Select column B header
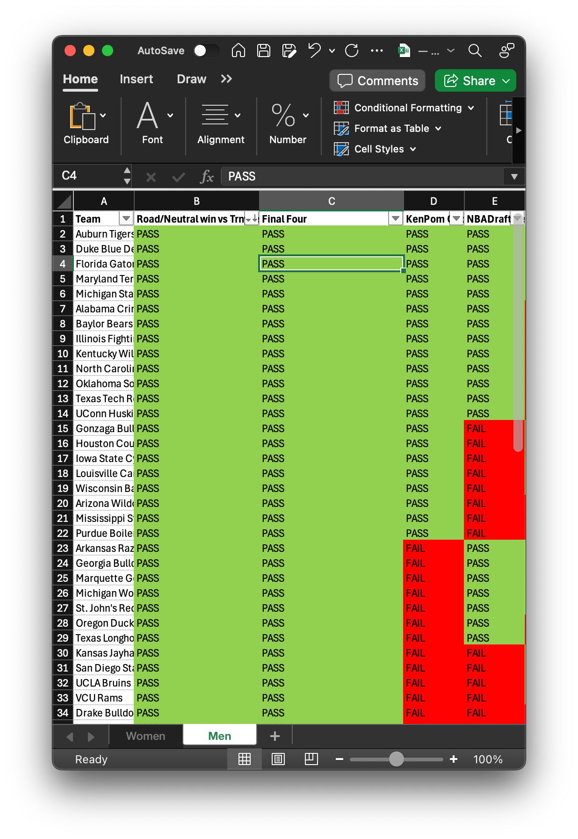Viewport: 578px width, 839px height. click(197, 201)
